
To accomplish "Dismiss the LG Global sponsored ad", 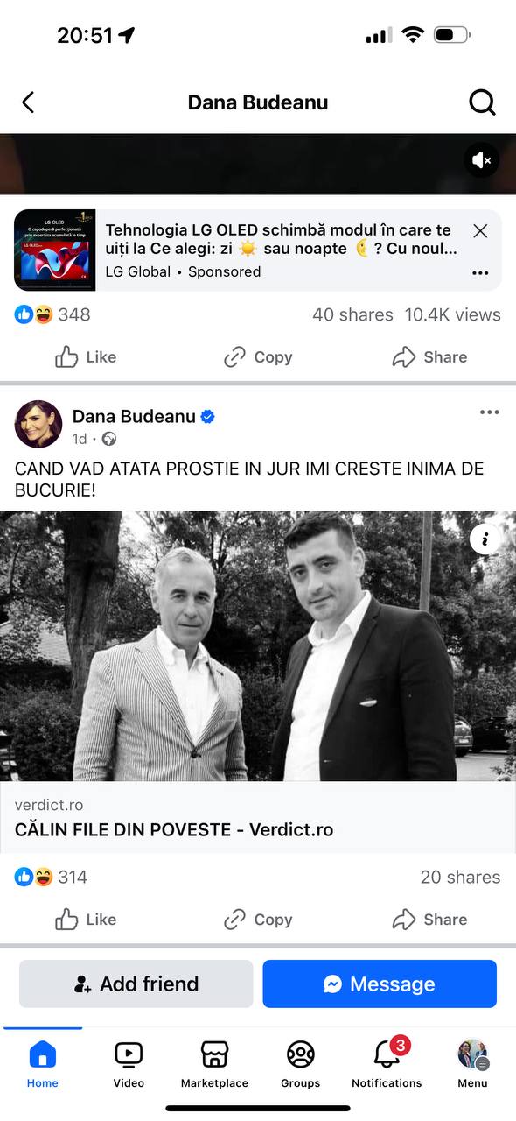I will click(480, 231).
